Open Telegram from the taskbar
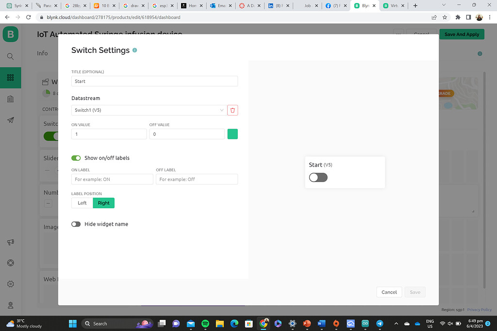The image size is (497, 331). pos(380,323)
